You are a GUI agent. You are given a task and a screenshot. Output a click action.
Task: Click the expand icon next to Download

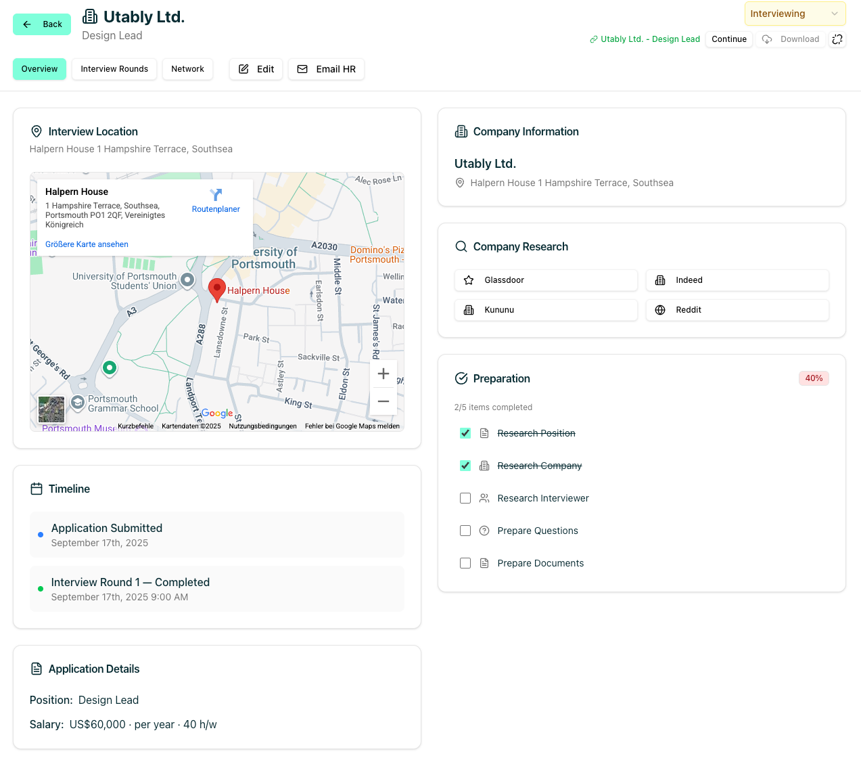(837, 39)
